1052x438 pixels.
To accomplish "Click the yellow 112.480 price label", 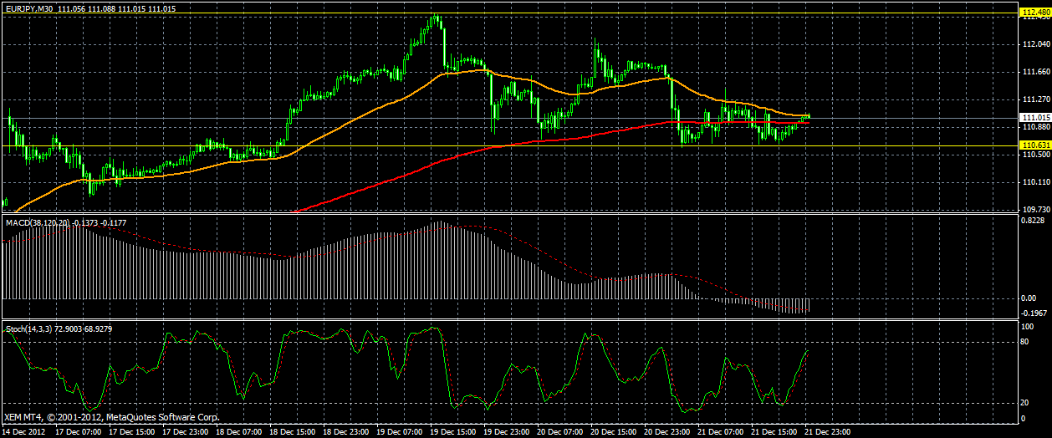I will click(1034, 12).
